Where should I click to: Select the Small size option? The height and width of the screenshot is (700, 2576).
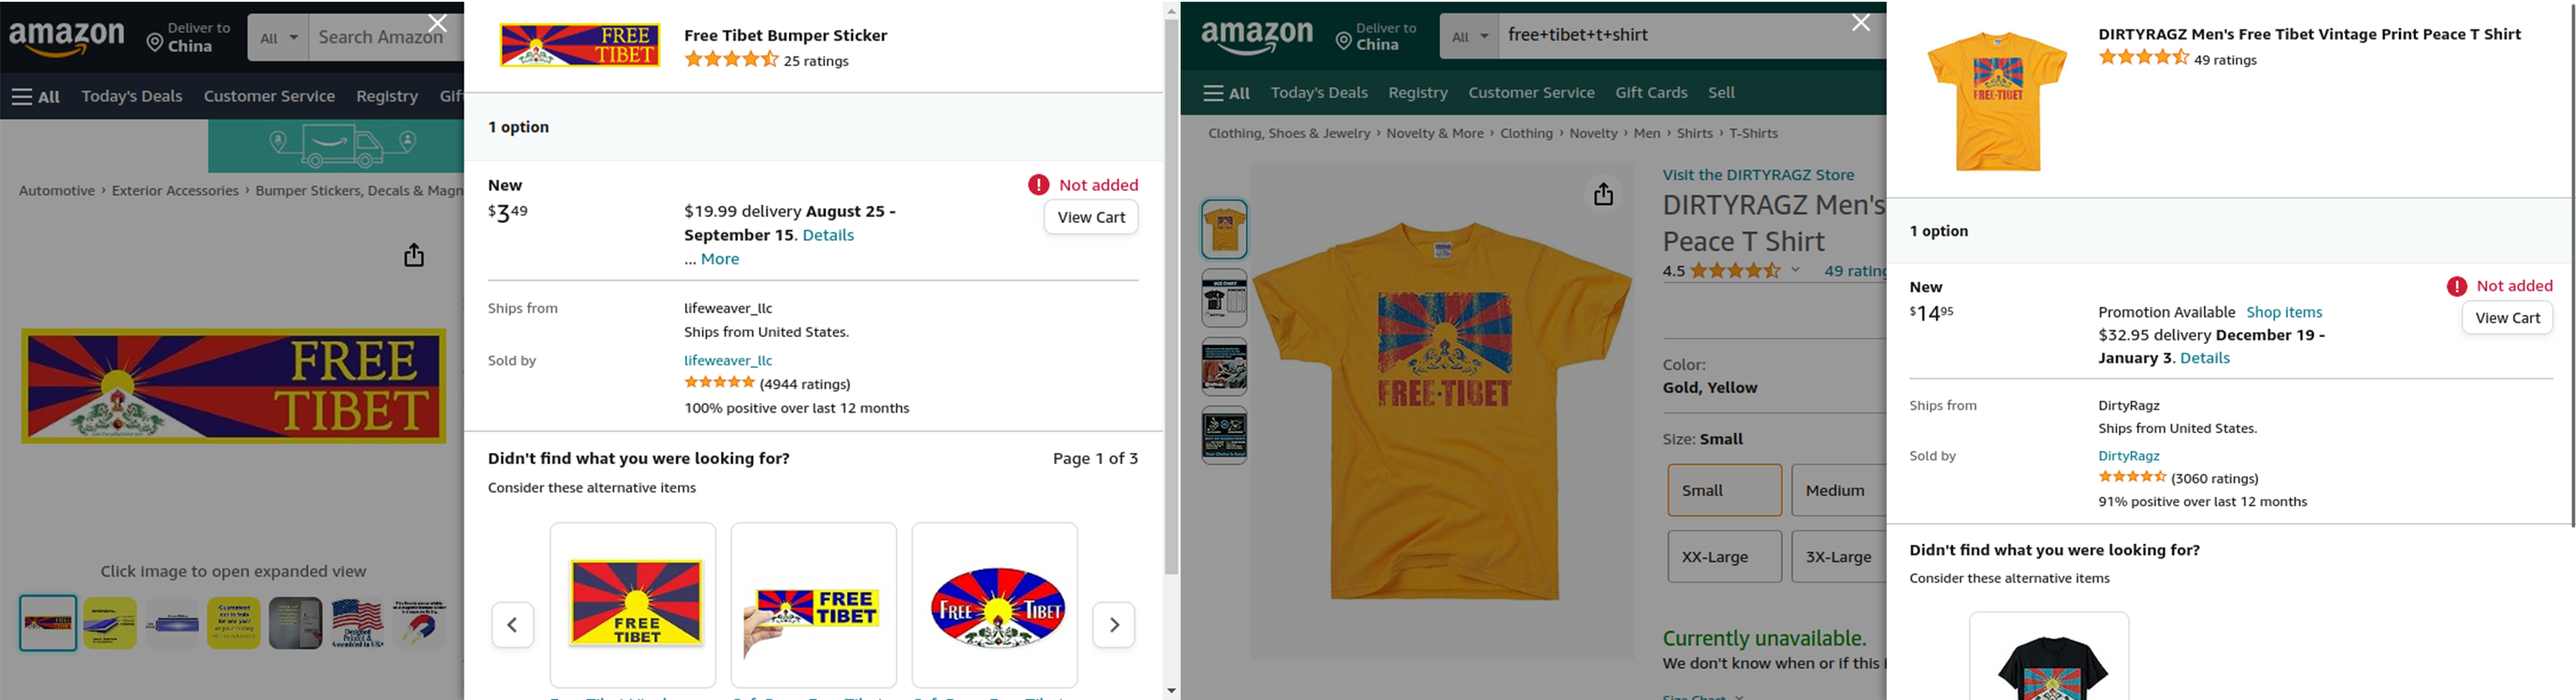[1723, 491]
